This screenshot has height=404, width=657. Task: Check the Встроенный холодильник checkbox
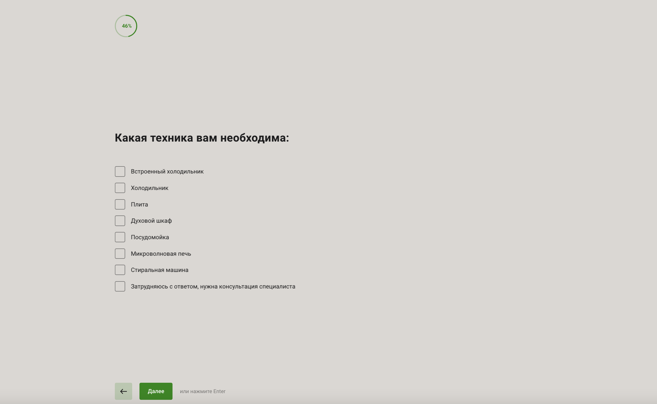tap(120, 172)
